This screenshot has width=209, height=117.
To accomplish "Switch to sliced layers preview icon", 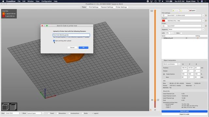I will coord(13,107).
